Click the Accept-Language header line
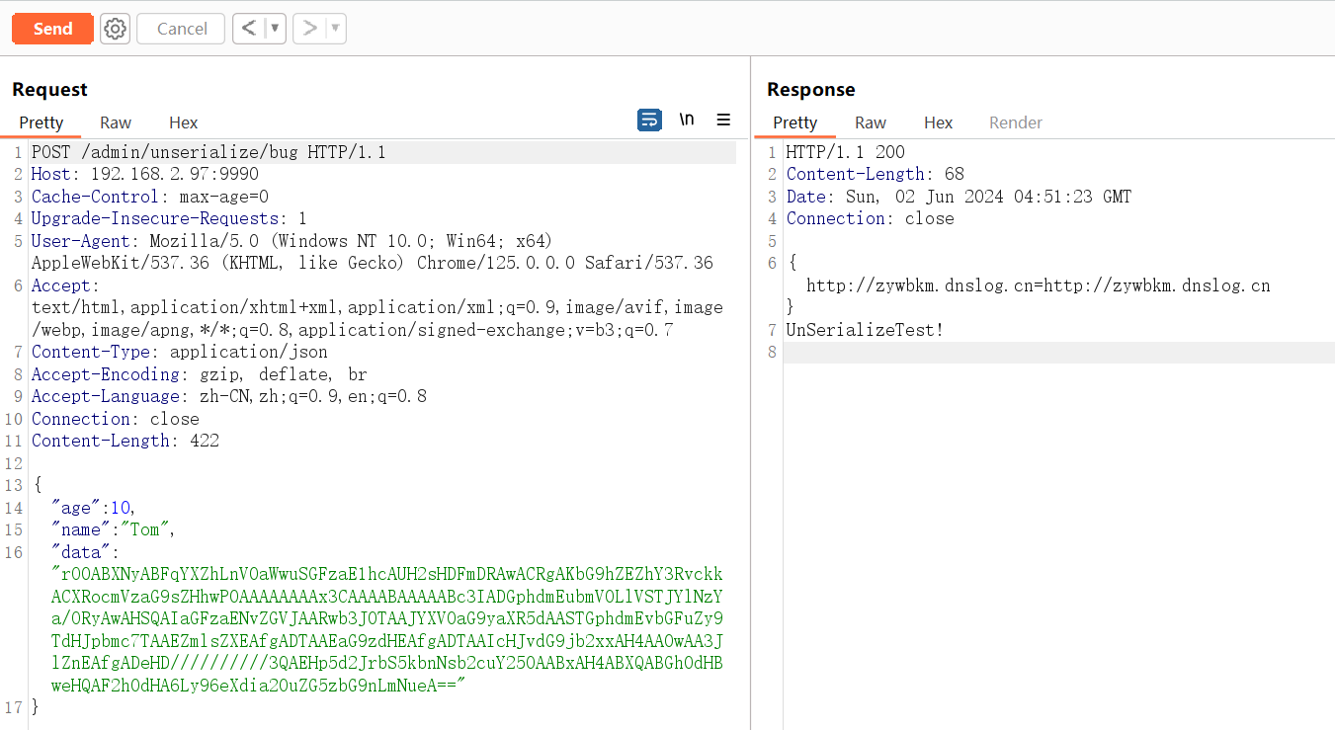Image resolution: width=1335 pixels, height=730 pixels. point(229,396)
